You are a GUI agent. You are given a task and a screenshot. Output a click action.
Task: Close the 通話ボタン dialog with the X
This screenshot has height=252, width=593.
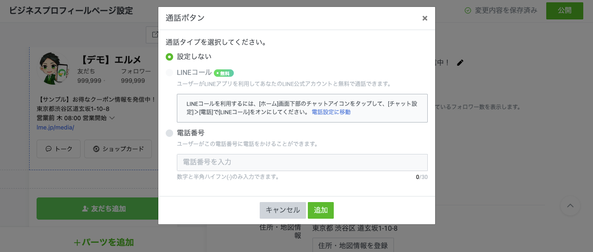pyautogui.click(x=424, y=18)
